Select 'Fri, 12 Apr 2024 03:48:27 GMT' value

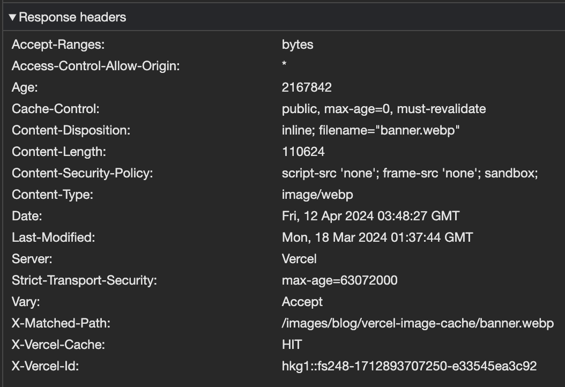371,216
